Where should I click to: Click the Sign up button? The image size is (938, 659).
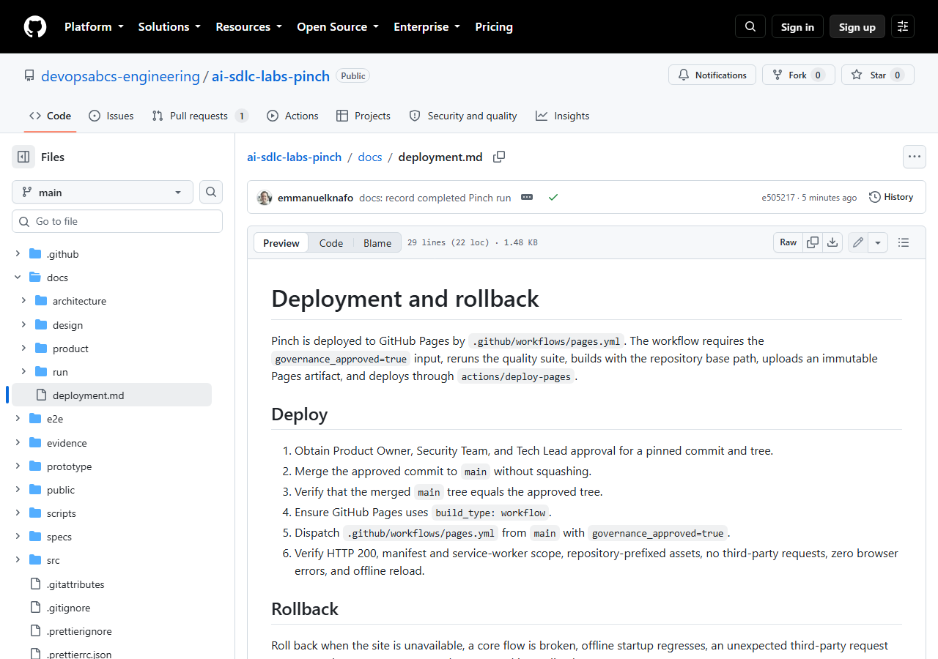click(857, 26)
